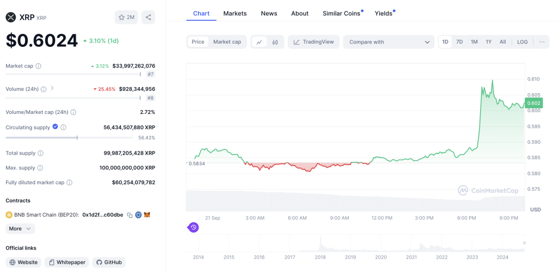
Task: Click the purple history clock marker
Action: pos(193,227)
